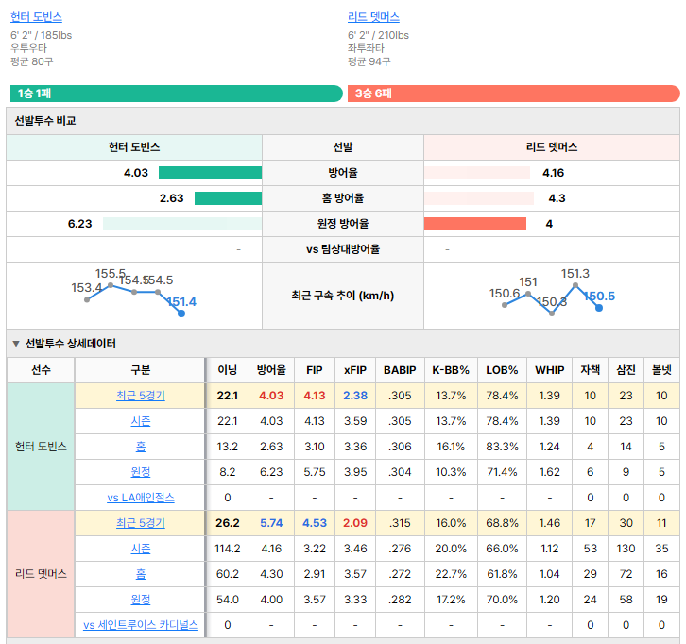Screen dimensions: 686x644
Task: Click 1.62 WHIP value
Action: tap(550, 472)
